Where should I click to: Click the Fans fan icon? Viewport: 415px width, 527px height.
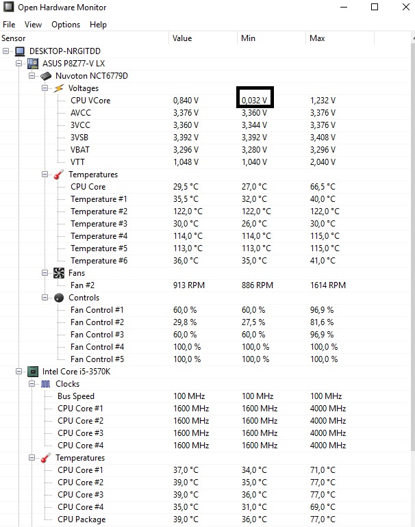(59, 273)
